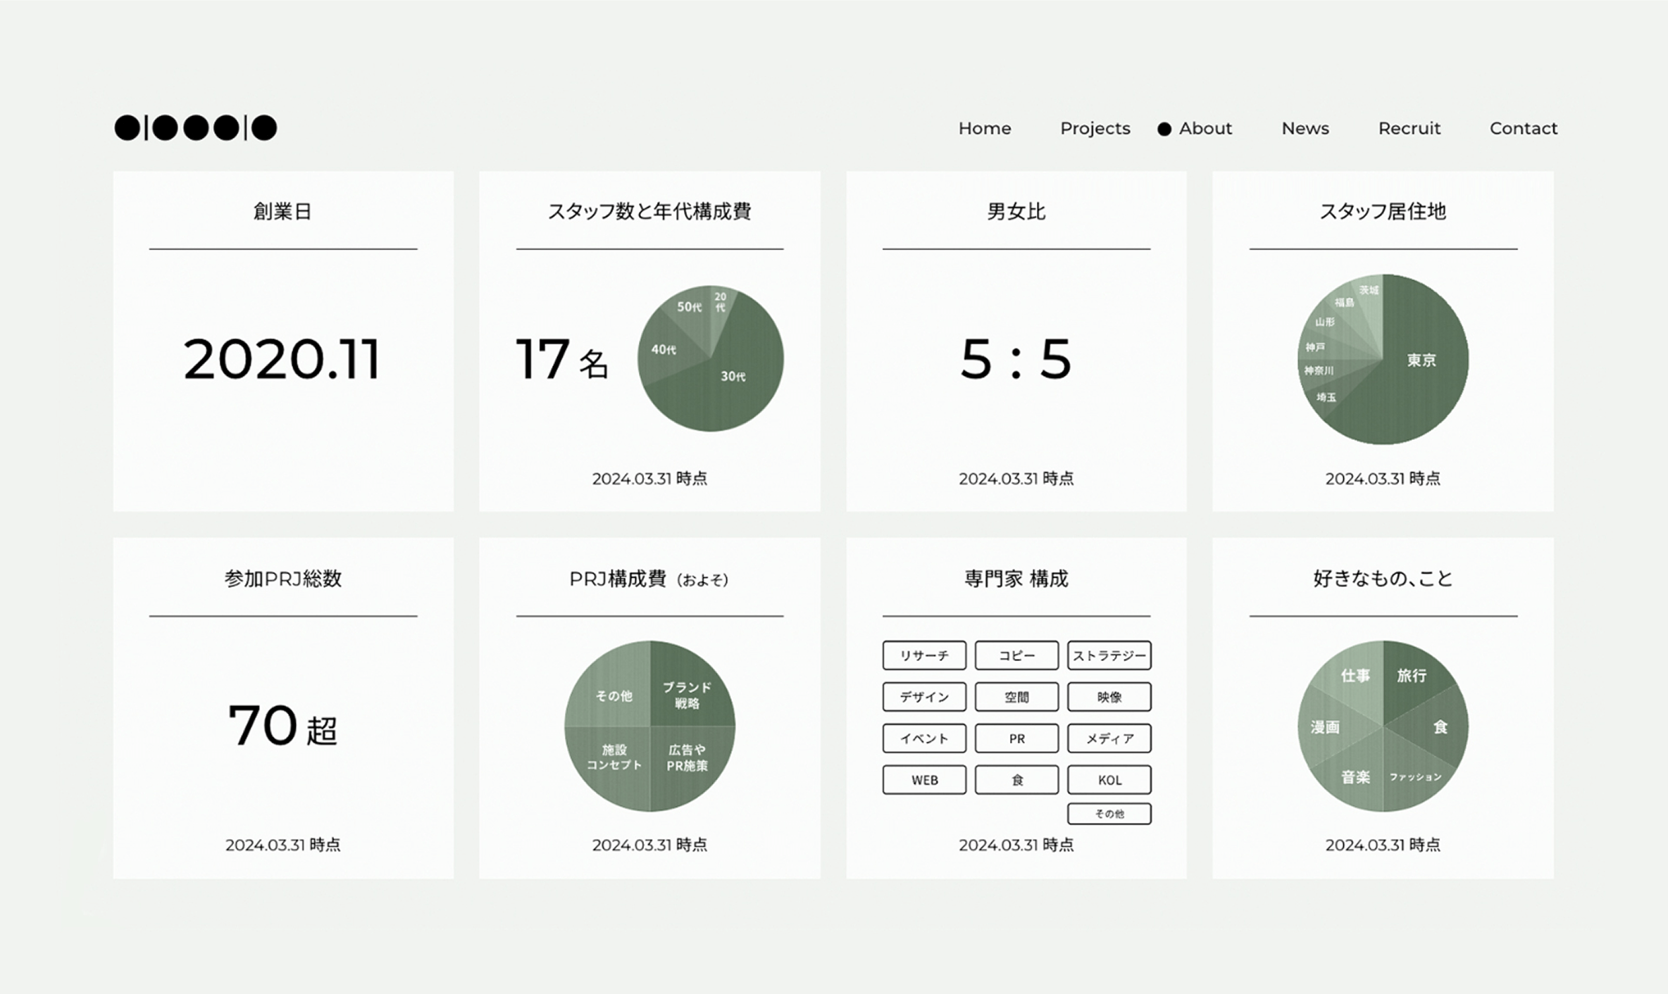Select the メディア tag button
The width and height of the screenshot is (1668, 994).
click(x=1109, y=738)
